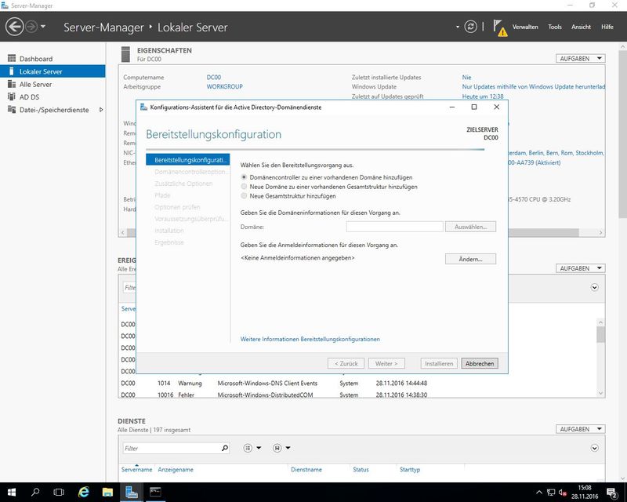Open File Explorer from the taskbar

click(107, 492)
